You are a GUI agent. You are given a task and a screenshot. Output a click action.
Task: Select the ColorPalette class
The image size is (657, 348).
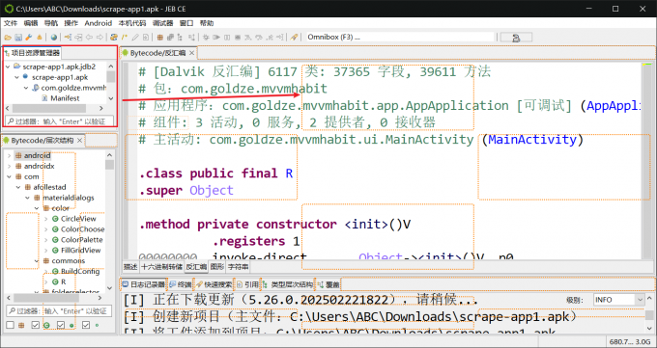(82, 240)
